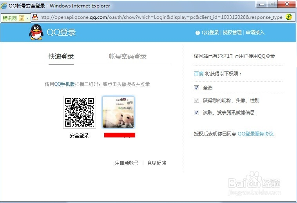Viewport: 297px width, 203px height.
Task: Click the QR code for 安全登录
Action: click(80, 112)
